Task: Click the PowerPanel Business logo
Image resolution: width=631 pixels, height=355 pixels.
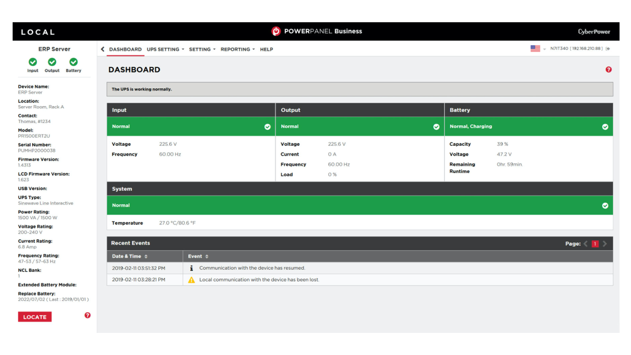Action: 317,31
